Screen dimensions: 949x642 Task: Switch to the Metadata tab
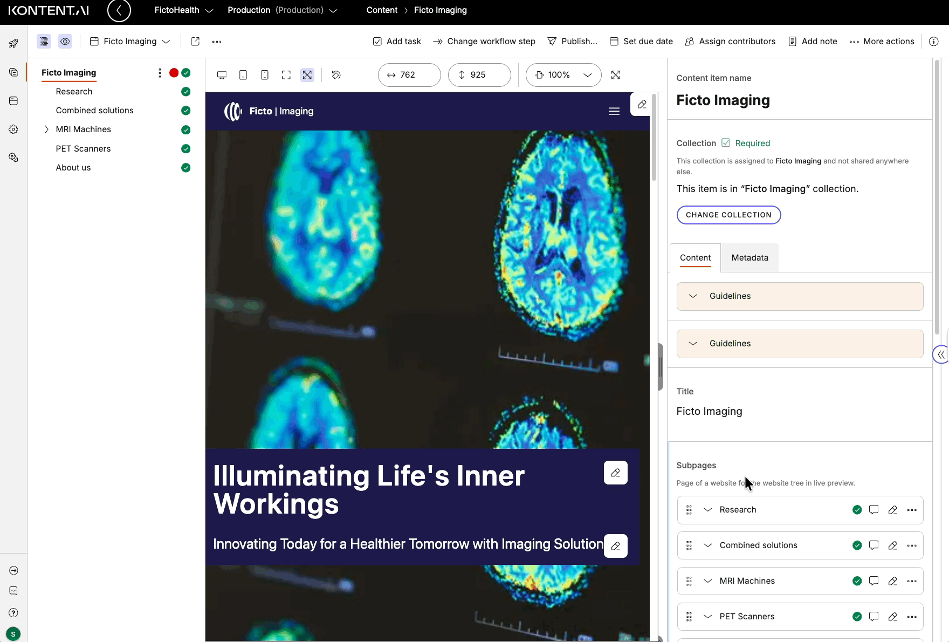tap(749, 257)
